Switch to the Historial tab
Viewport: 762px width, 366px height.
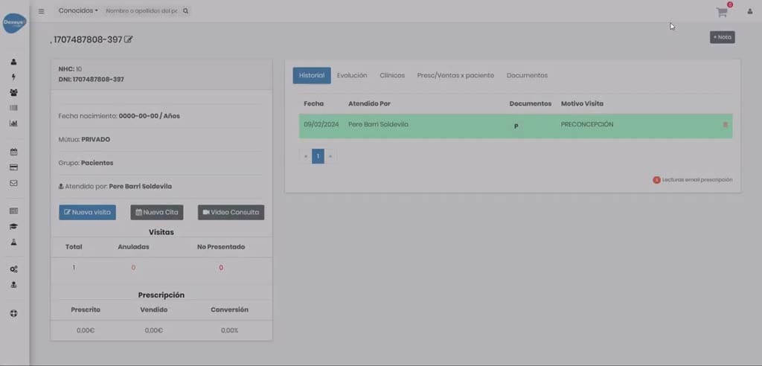tap(312, 75)
